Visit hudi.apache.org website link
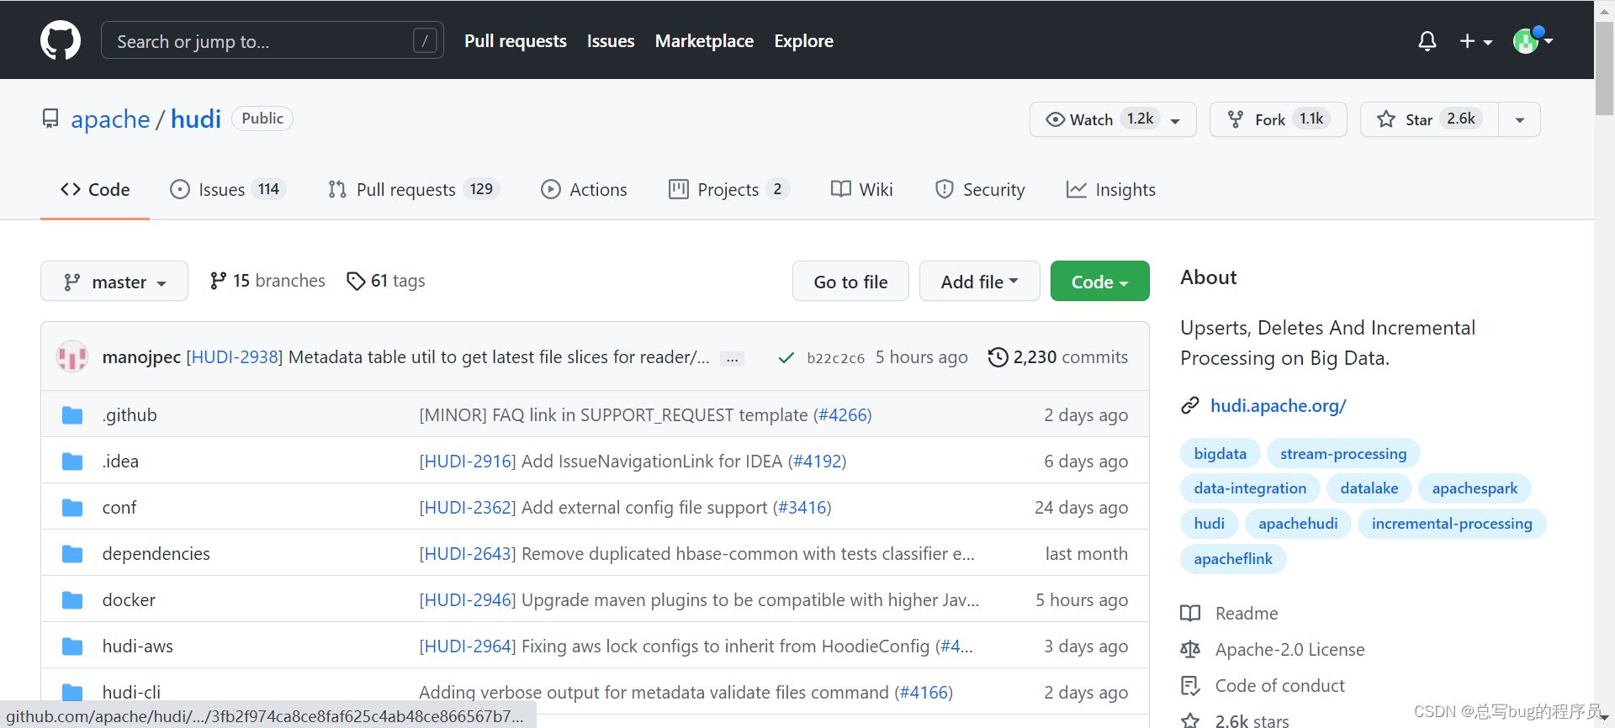 pos(1278,406)
